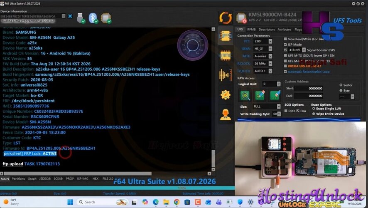The image size is (368, 208).
Task: Open the user account sidebar icon
Action: click(225, 114)
